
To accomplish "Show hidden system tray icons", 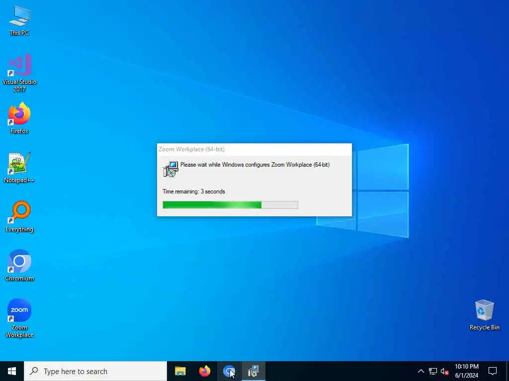I will click(x=421, y=371).
